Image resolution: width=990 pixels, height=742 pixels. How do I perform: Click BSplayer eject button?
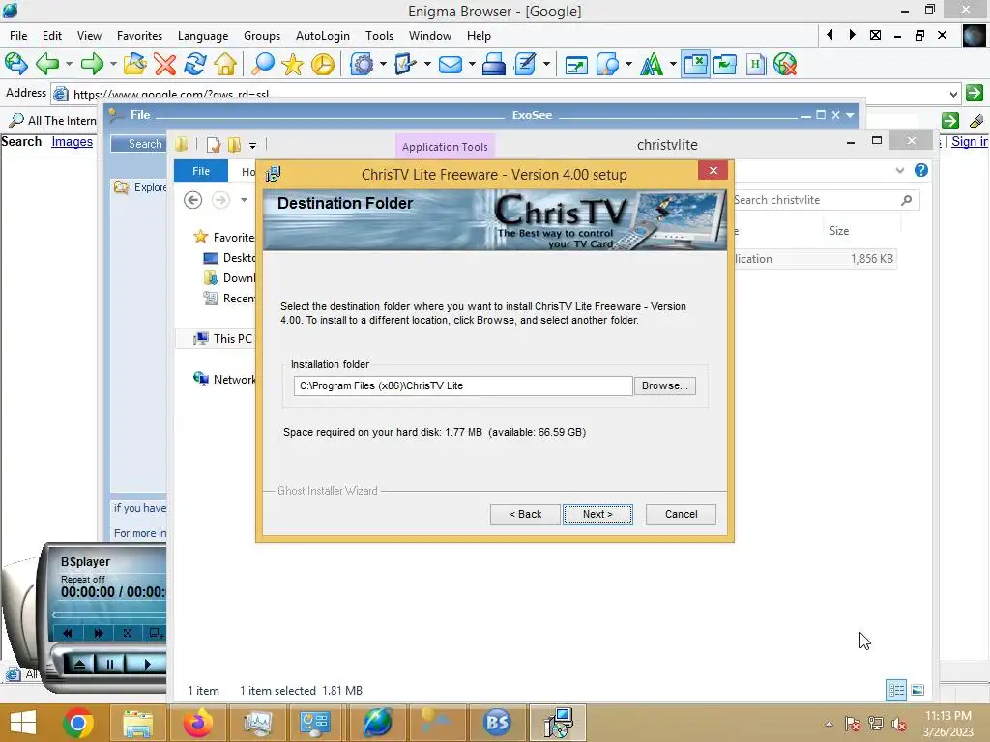click(x=79, y=664)
